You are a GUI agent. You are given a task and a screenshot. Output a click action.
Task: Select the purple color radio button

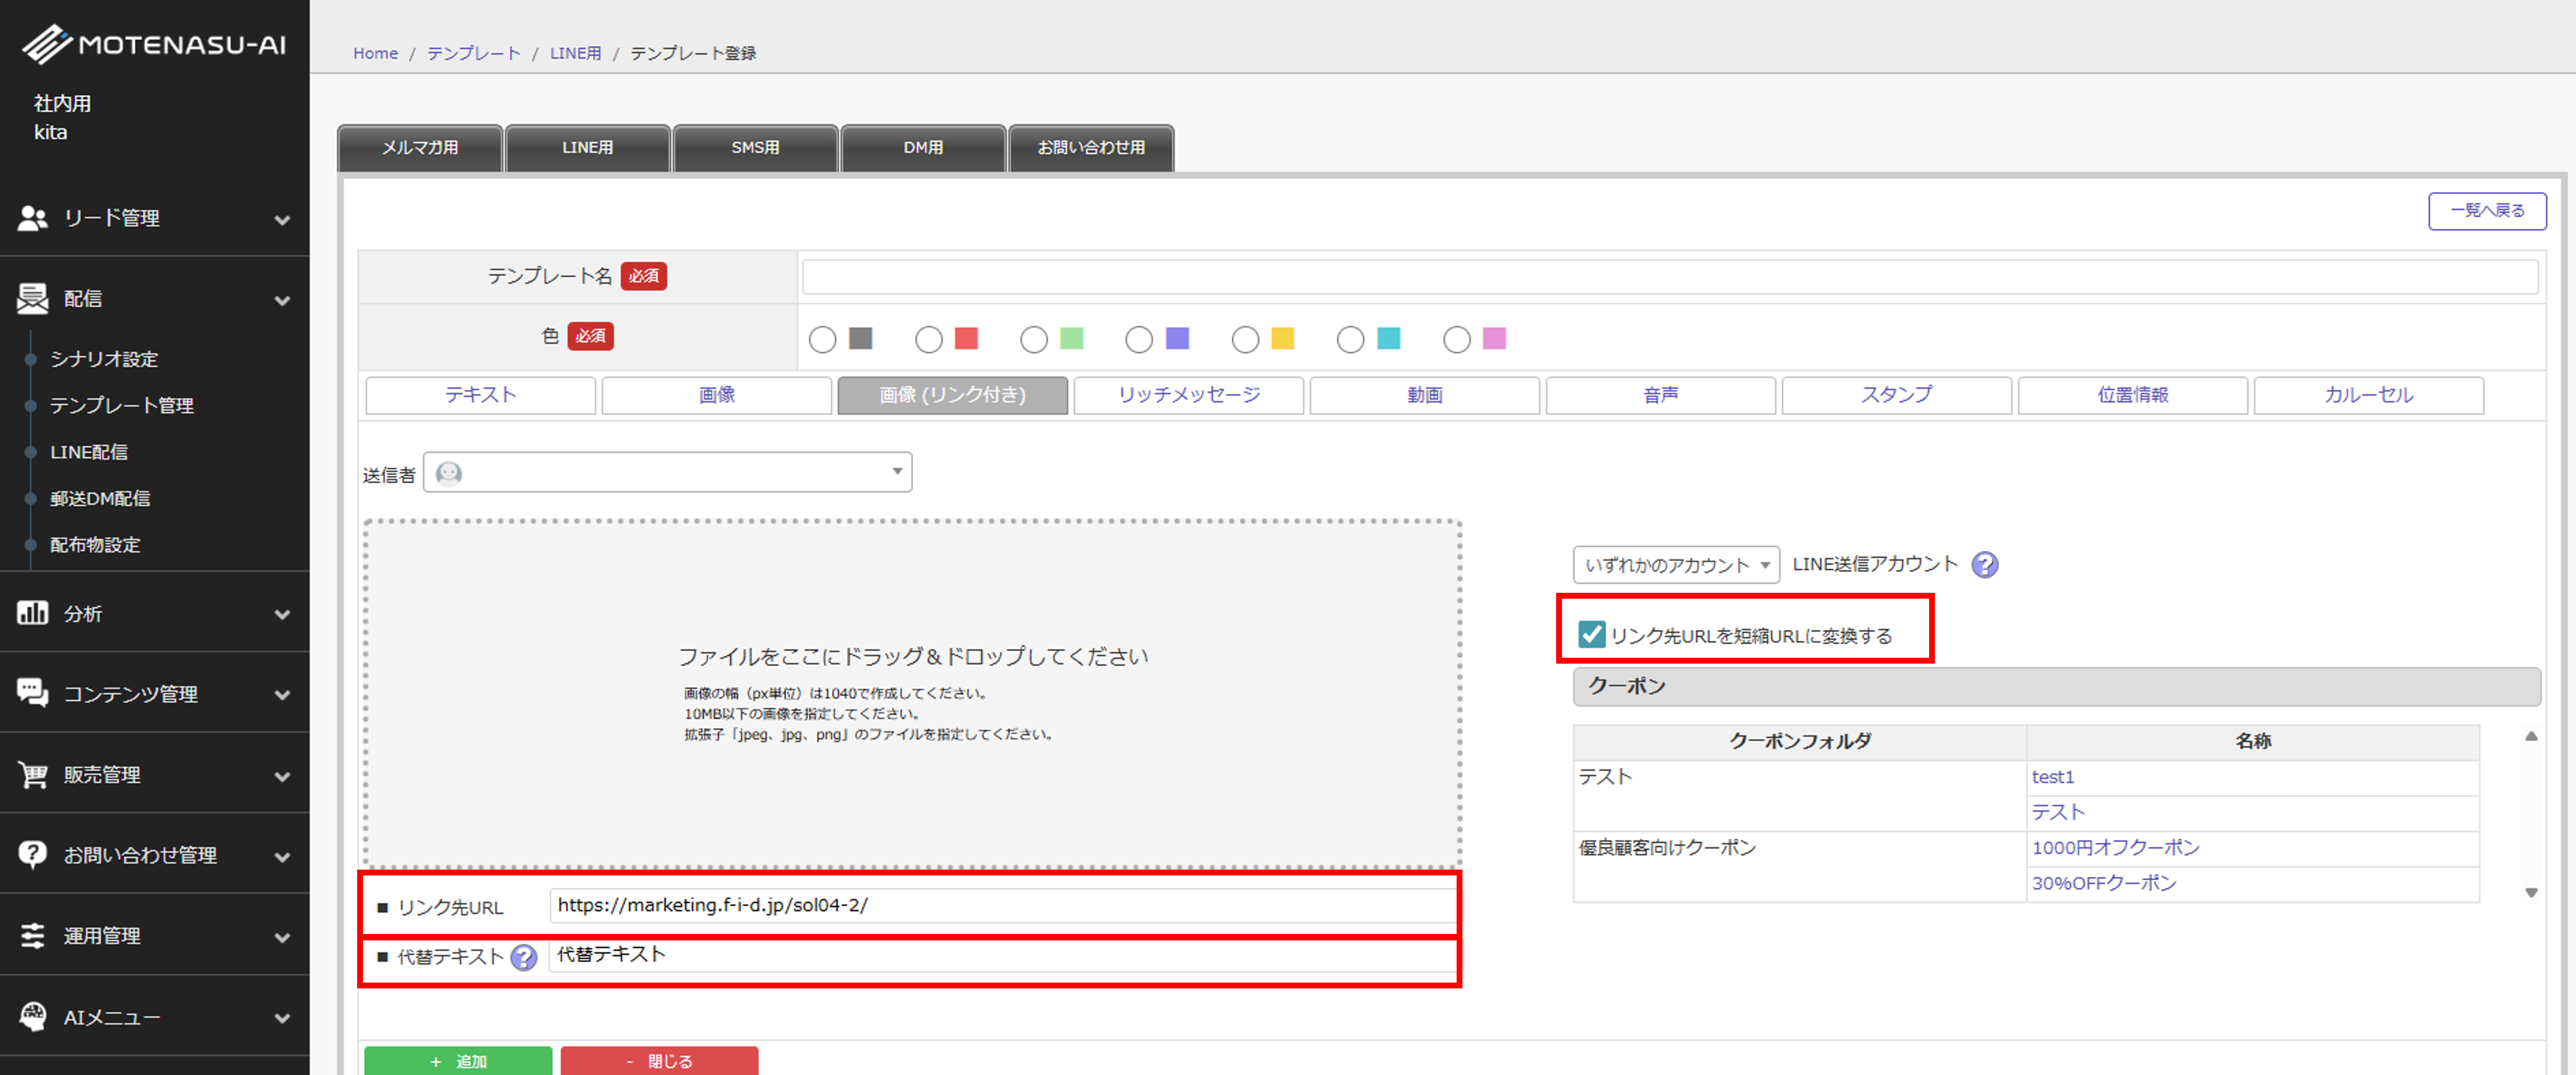pyautogui.click(x=1138, y=340)
